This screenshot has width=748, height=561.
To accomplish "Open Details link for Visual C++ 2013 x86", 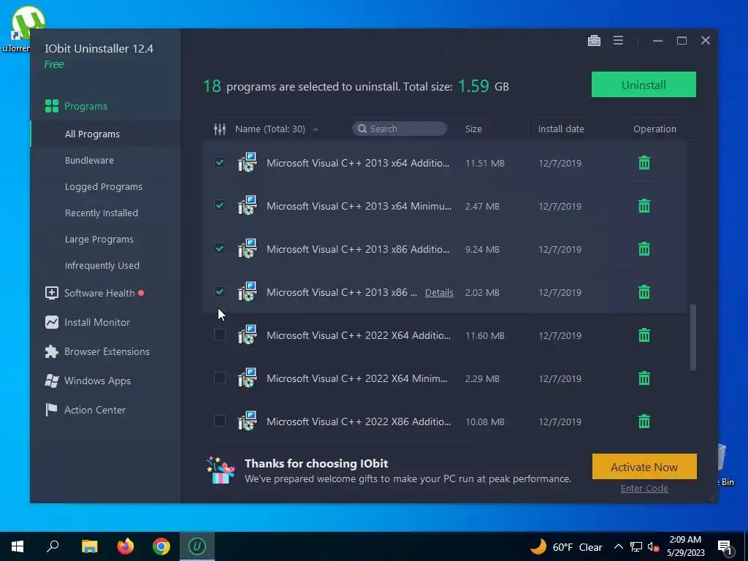I will (439, 292).
